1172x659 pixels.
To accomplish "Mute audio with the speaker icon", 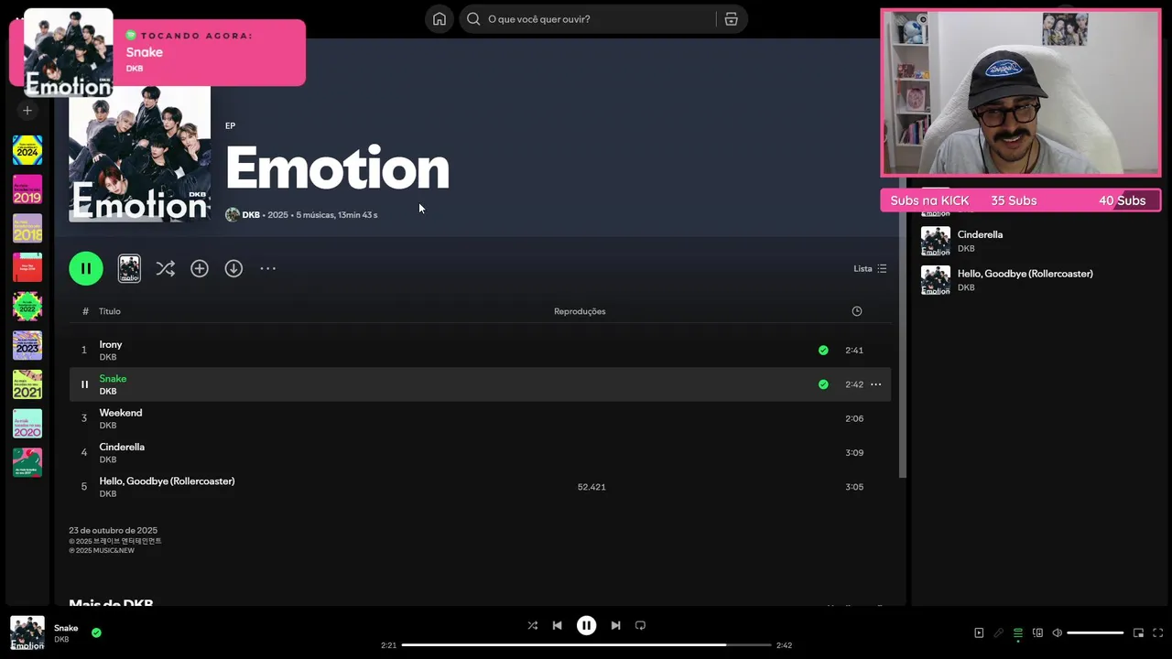I will point(1057,632).
